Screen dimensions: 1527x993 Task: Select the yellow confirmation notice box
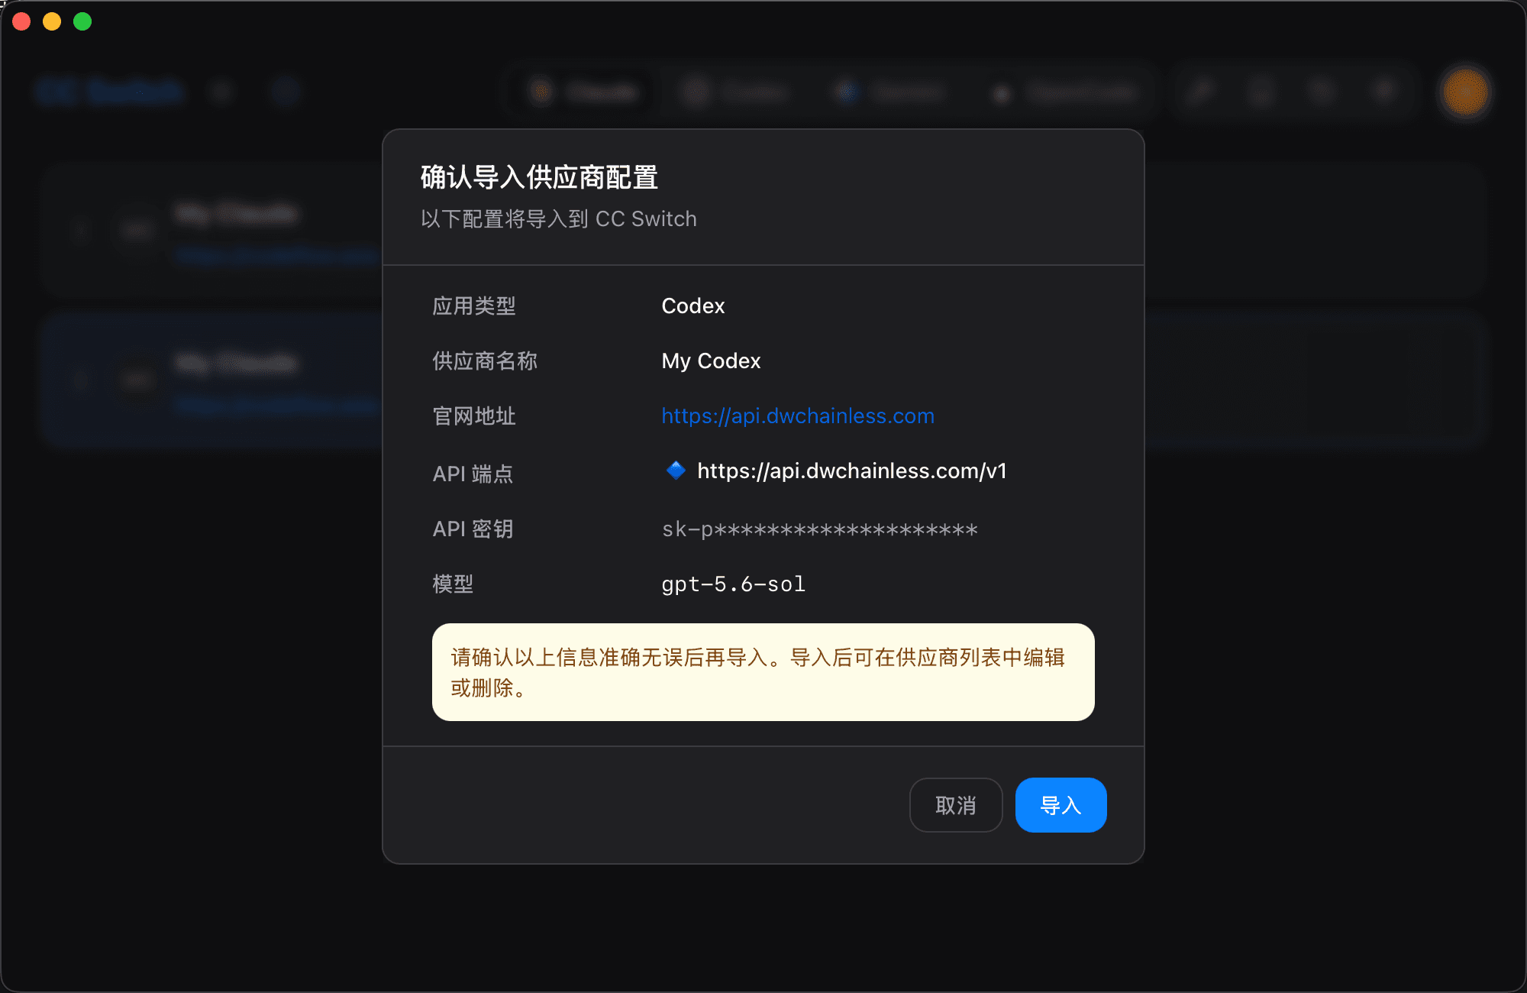[763, 672]
